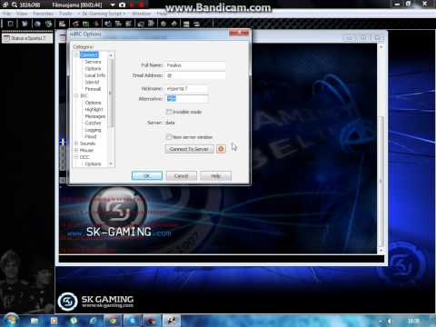
Task: Take a Bandicam screenshot with the camera icon
Action: 122,5
